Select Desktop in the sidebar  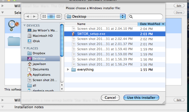pyautogui.click(x=41, y=59)
